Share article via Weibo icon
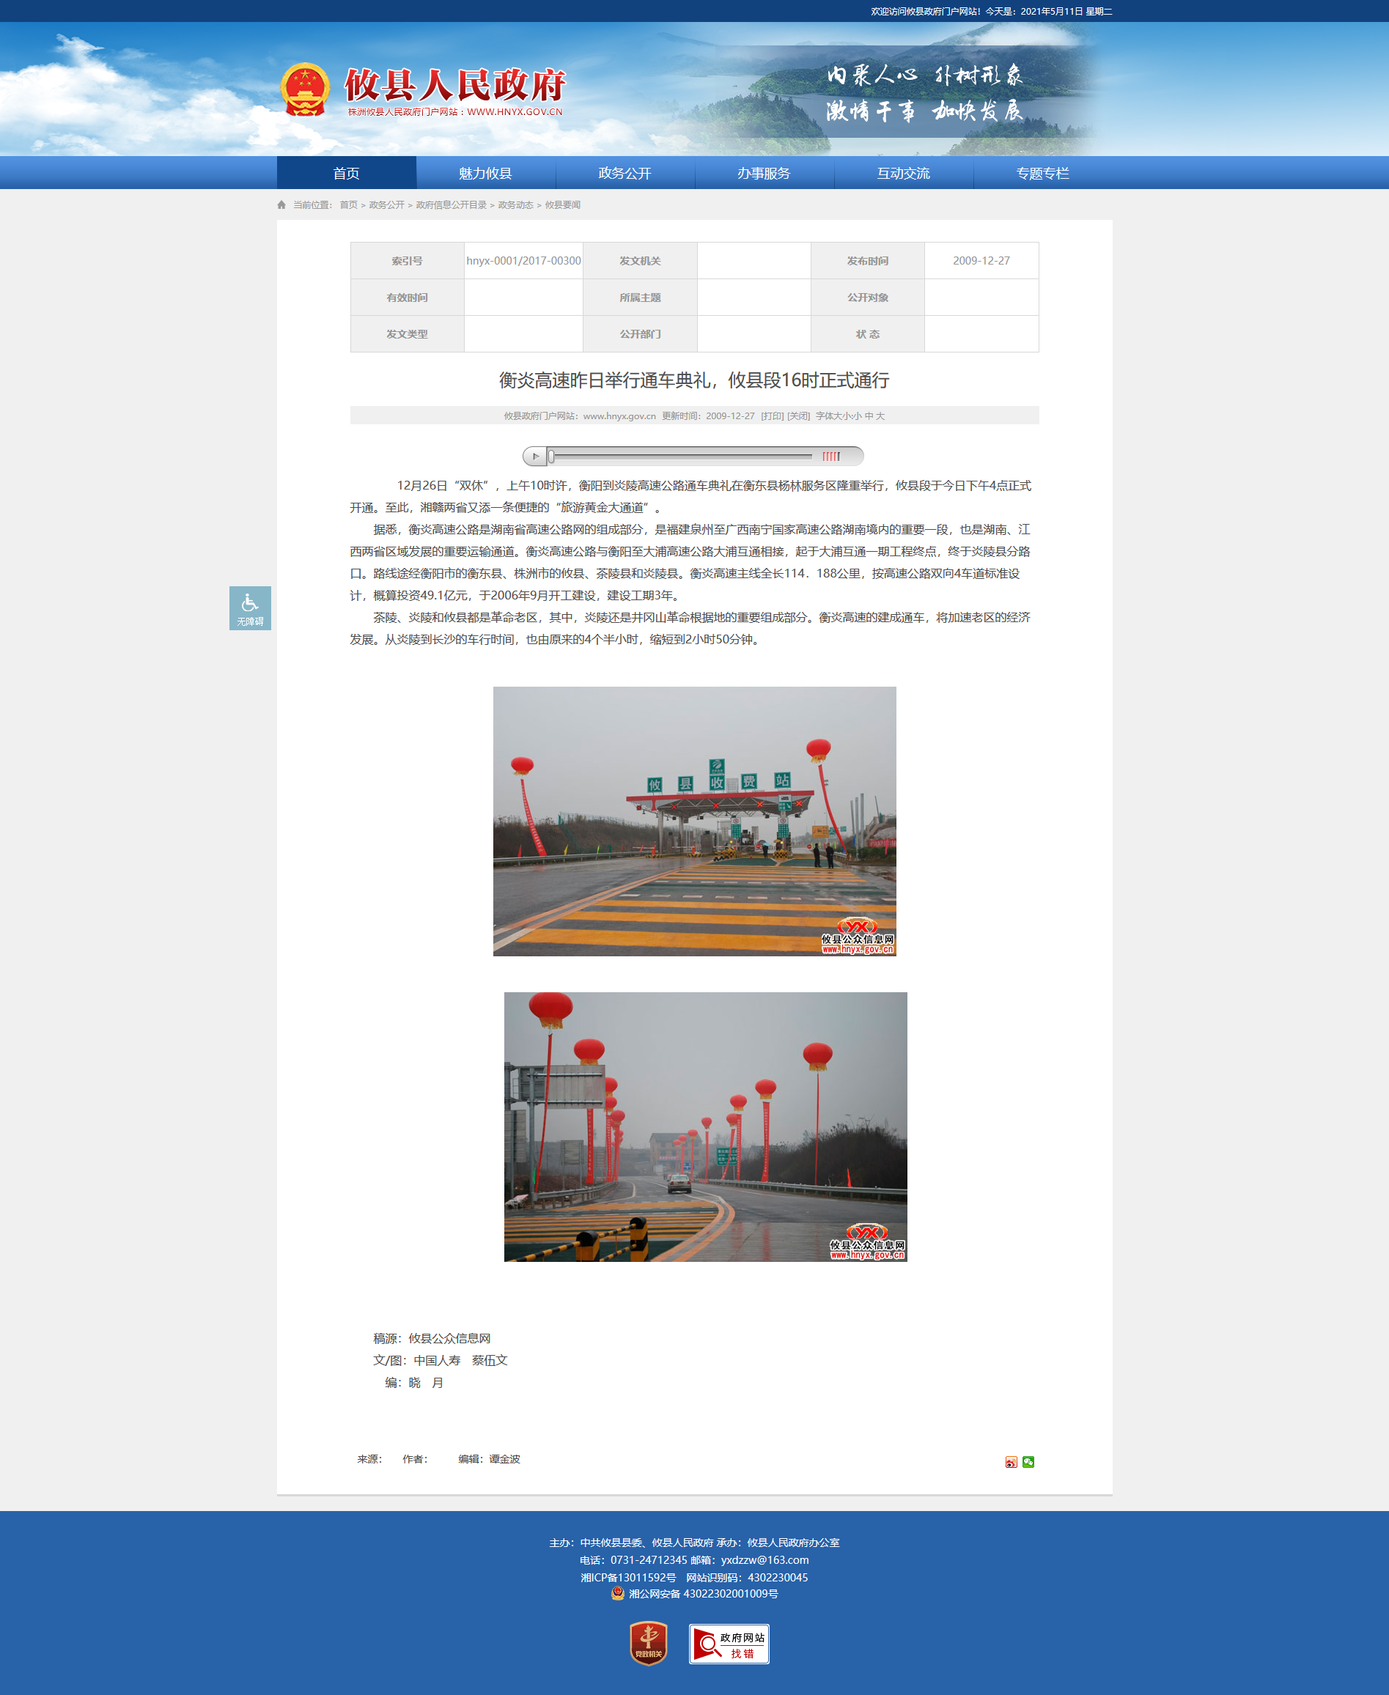1389x1695 pixels. tap(1012, 1461)
